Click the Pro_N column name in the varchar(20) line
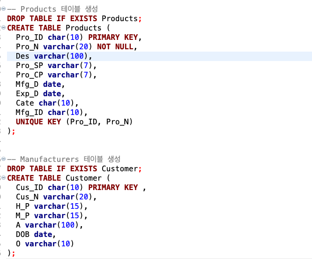 (x=27, y=46)
